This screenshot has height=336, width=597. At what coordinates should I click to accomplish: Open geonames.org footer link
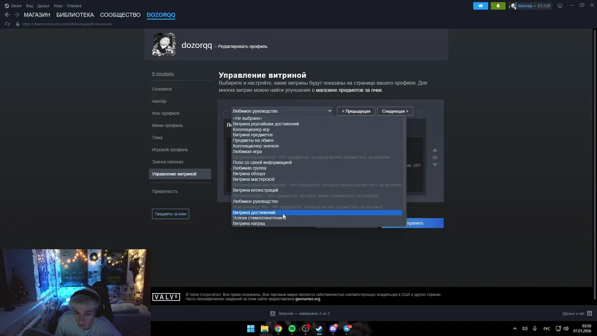[308, 299]
